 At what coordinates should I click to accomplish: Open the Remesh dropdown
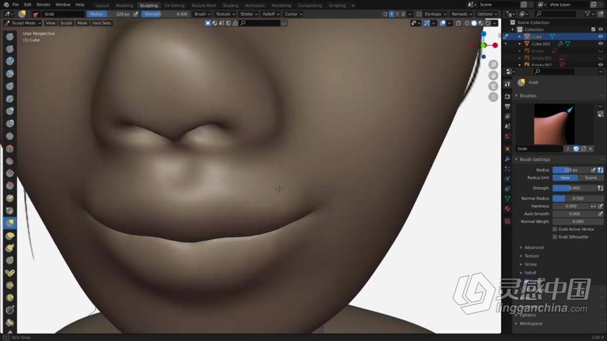462,14
